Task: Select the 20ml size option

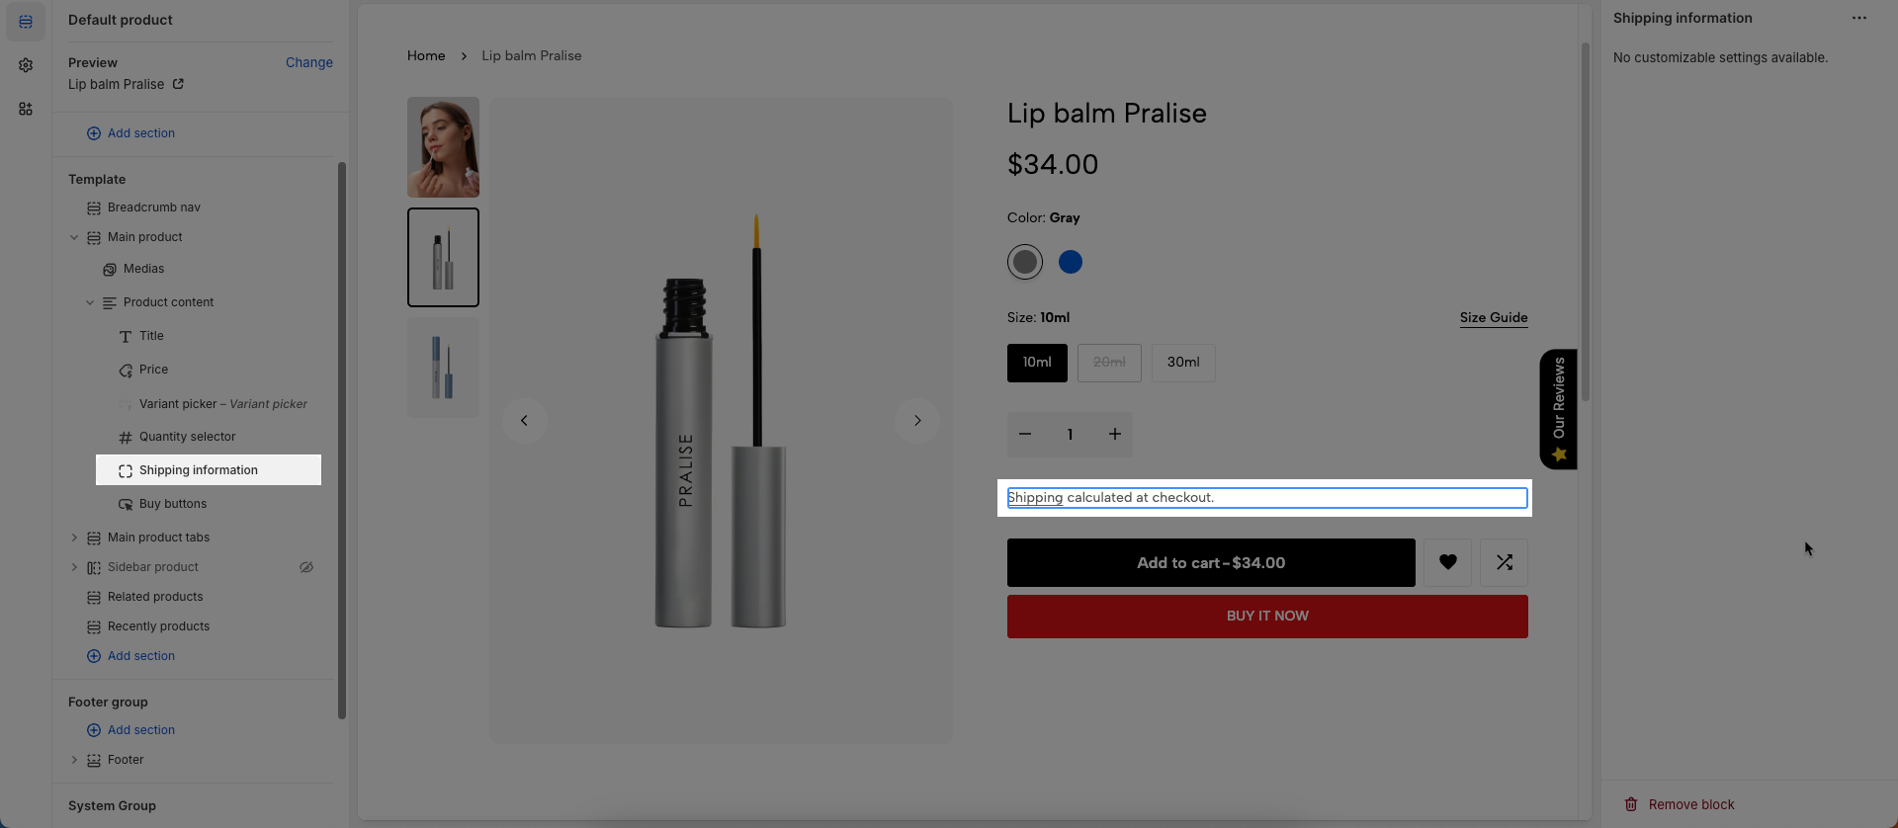Action: point(1109,363)
